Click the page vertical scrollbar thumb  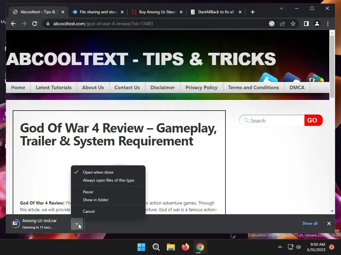pyautogui.click(x=332, y=66)
